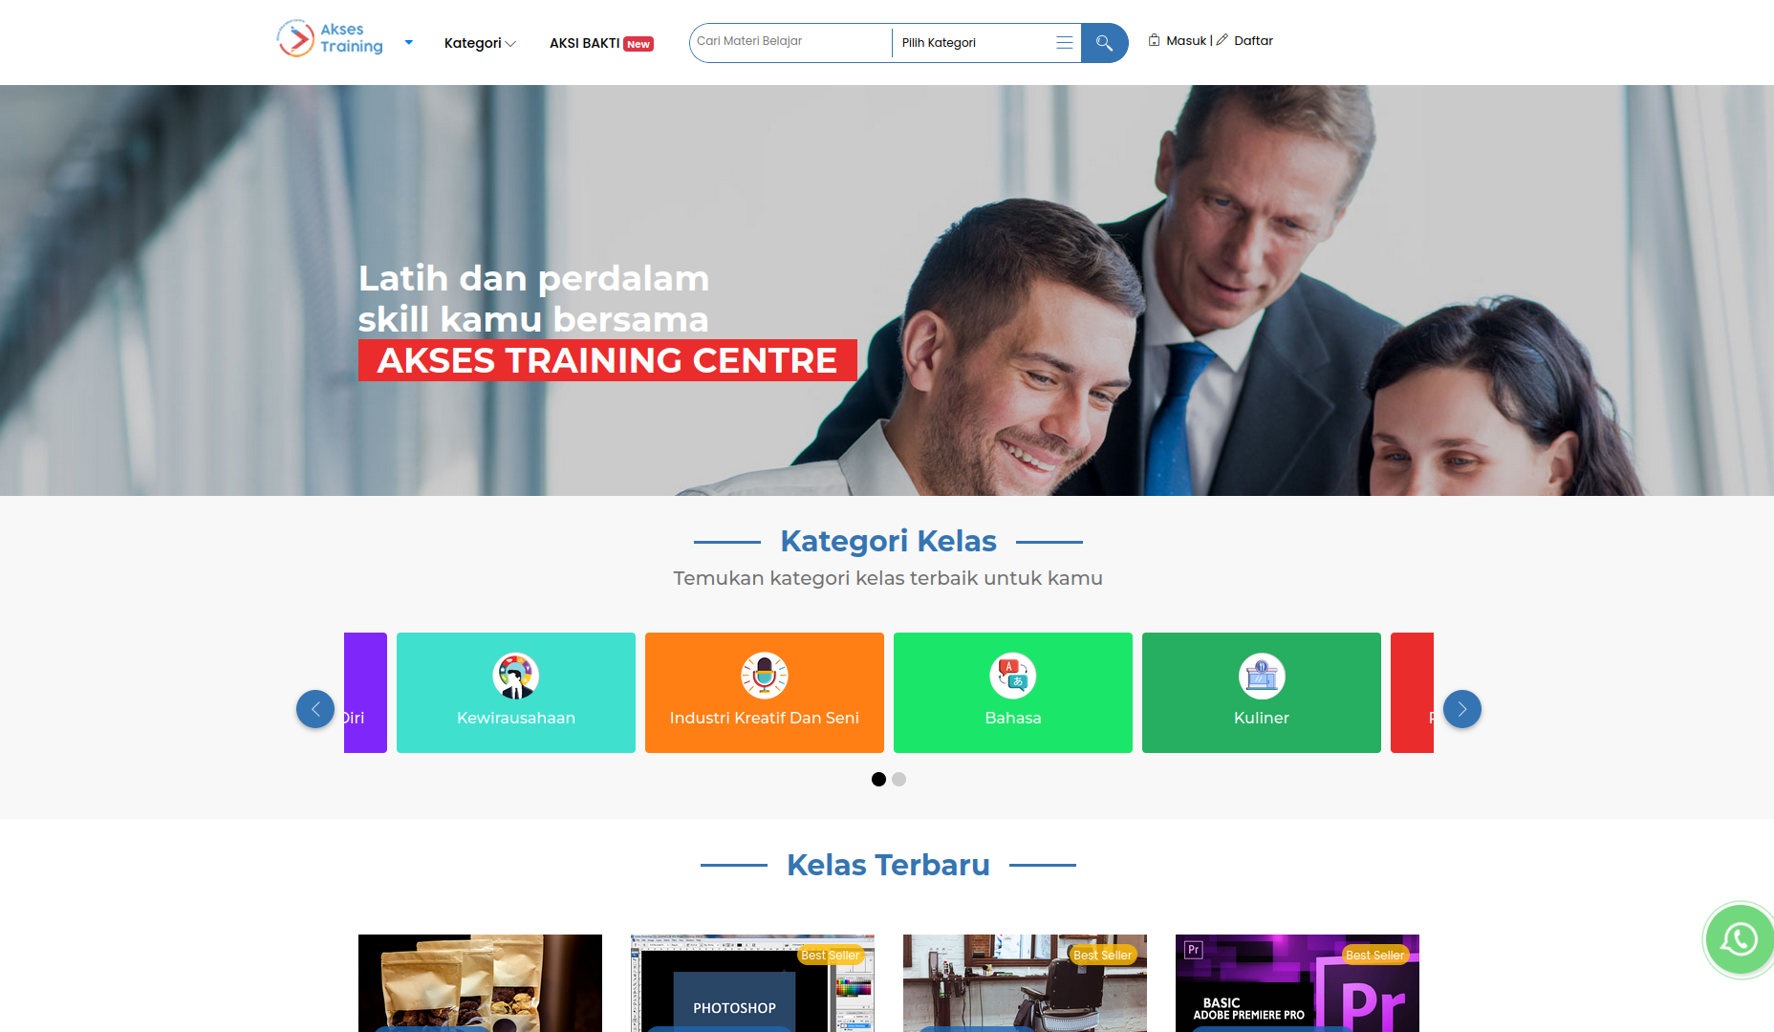Expand the blue arrow beside logo

coord(409,42)
